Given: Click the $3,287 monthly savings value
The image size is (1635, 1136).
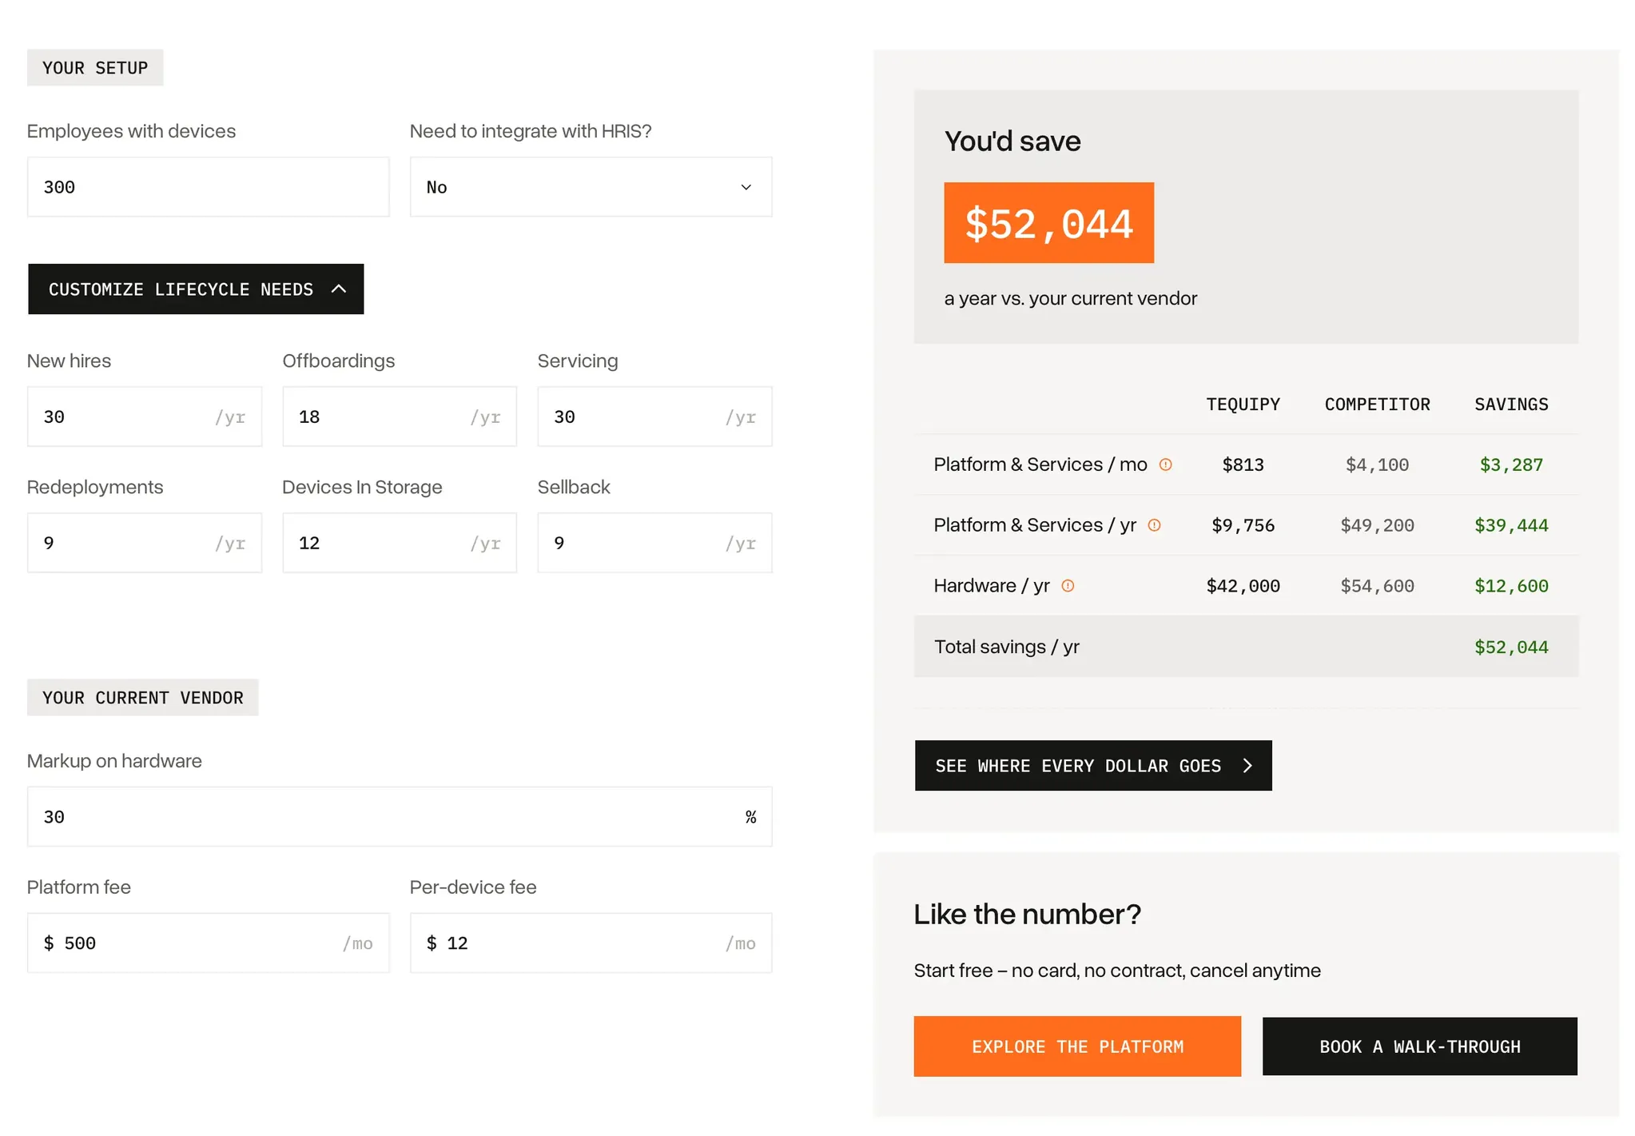Looking at the screenshot, I should 1511,464.
